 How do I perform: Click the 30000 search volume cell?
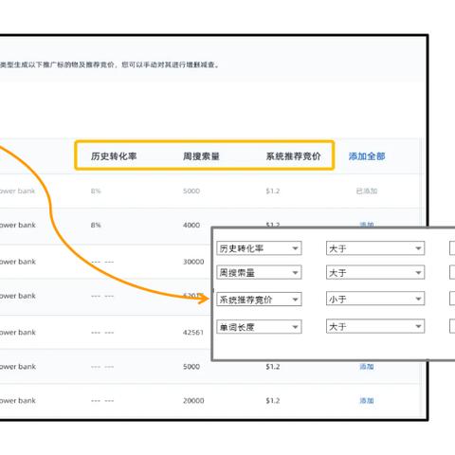[x=193, y=262]
